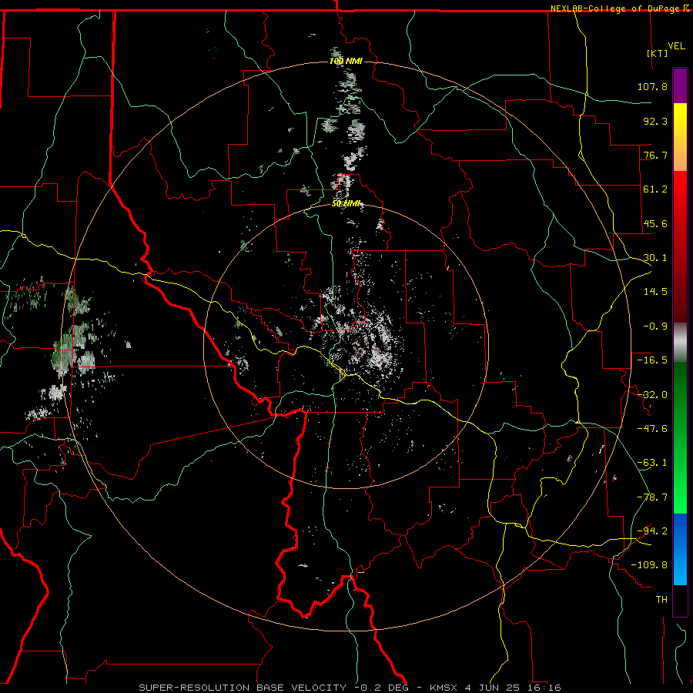
Task: Click the Super-Resolution Base Velocity KMSX caption
Action: coord(350,688)
